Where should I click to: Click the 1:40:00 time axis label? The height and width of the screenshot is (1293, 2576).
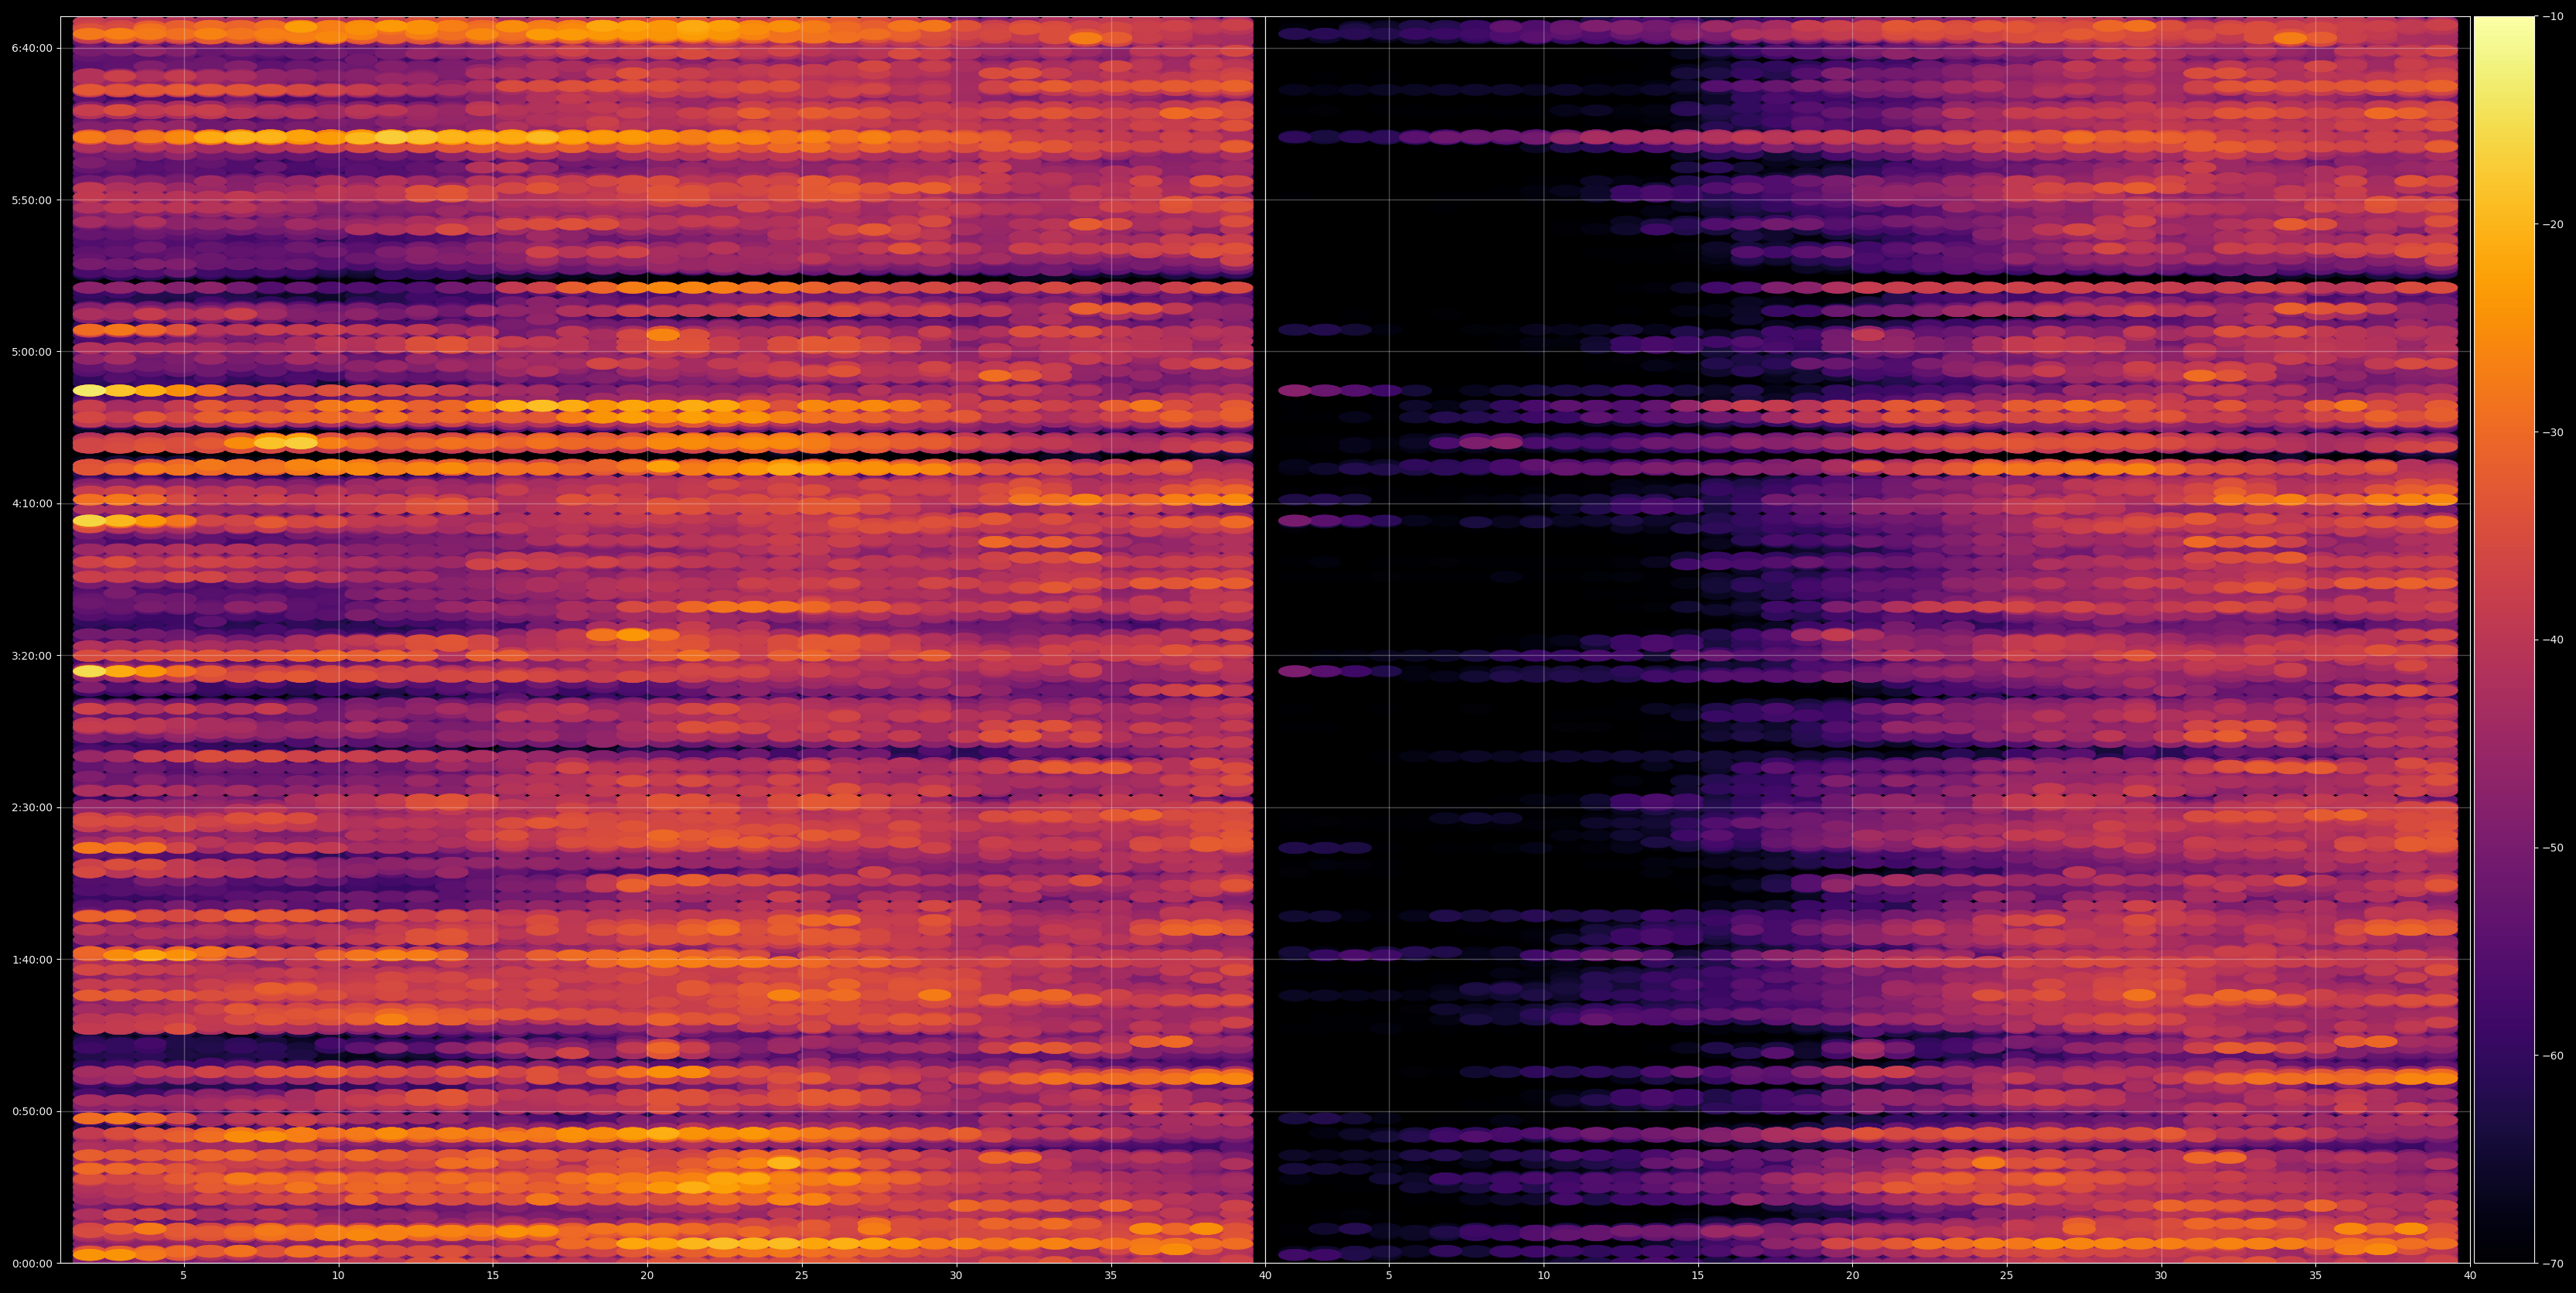tap(31, 960)
